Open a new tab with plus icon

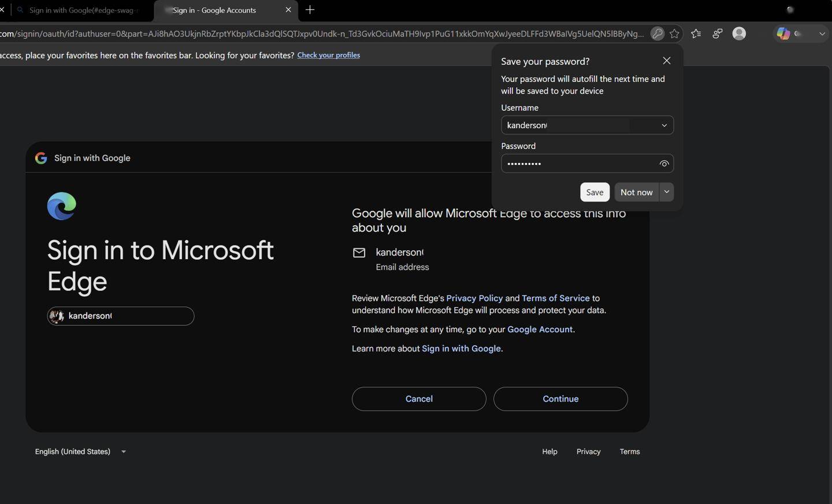coord(310,10)
